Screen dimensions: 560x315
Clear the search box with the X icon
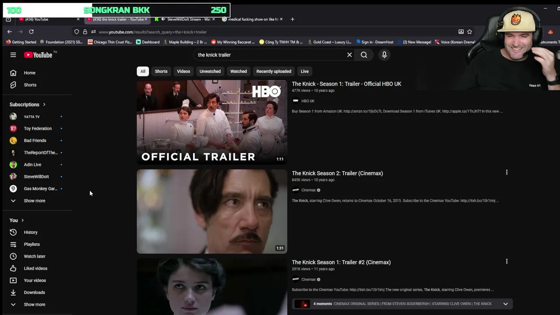click(350, 55)
